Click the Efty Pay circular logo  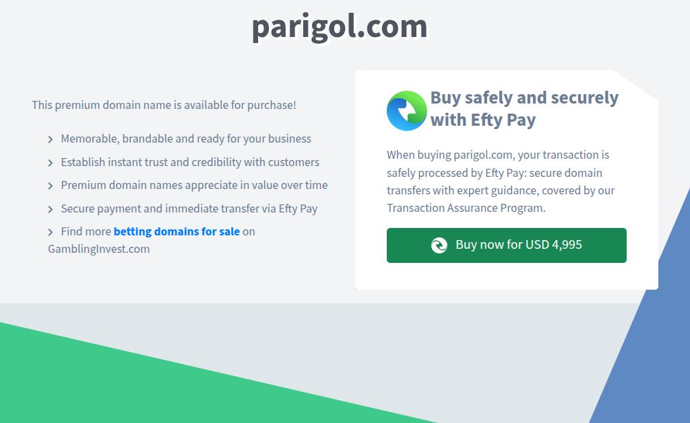[406, 111]
